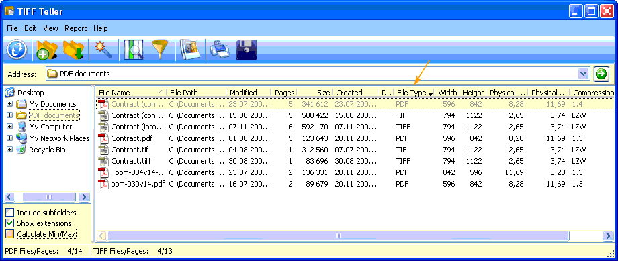Open the Help menu
This screenshot has width=618, height=261.
click(101, 28)
